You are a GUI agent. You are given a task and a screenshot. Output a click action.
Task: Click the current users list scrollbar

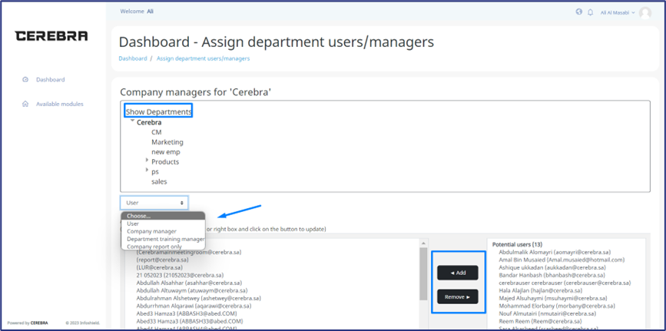click(x=423, y=273)
